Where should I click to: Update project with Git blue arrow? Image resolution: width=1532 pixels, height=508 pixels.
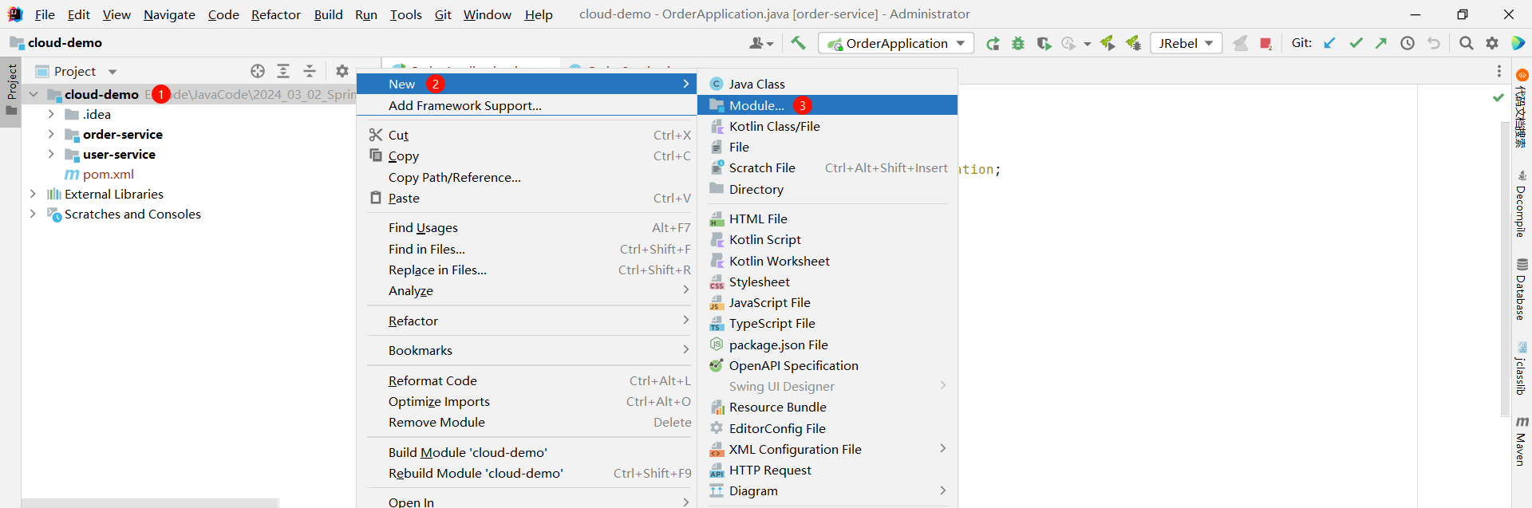click(1329, 43)
